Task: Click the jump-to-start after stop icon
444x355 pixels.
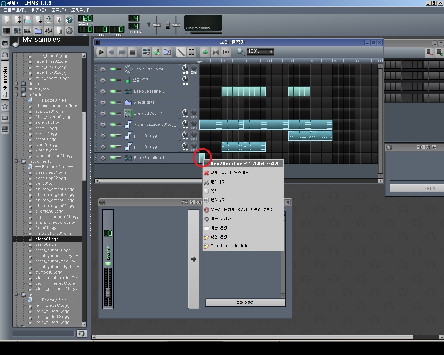Action: [x=226, y=52]
